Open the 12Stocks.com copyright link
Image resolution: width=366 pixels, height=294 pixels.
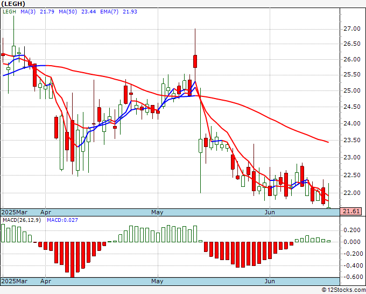[x=343, y=290]
